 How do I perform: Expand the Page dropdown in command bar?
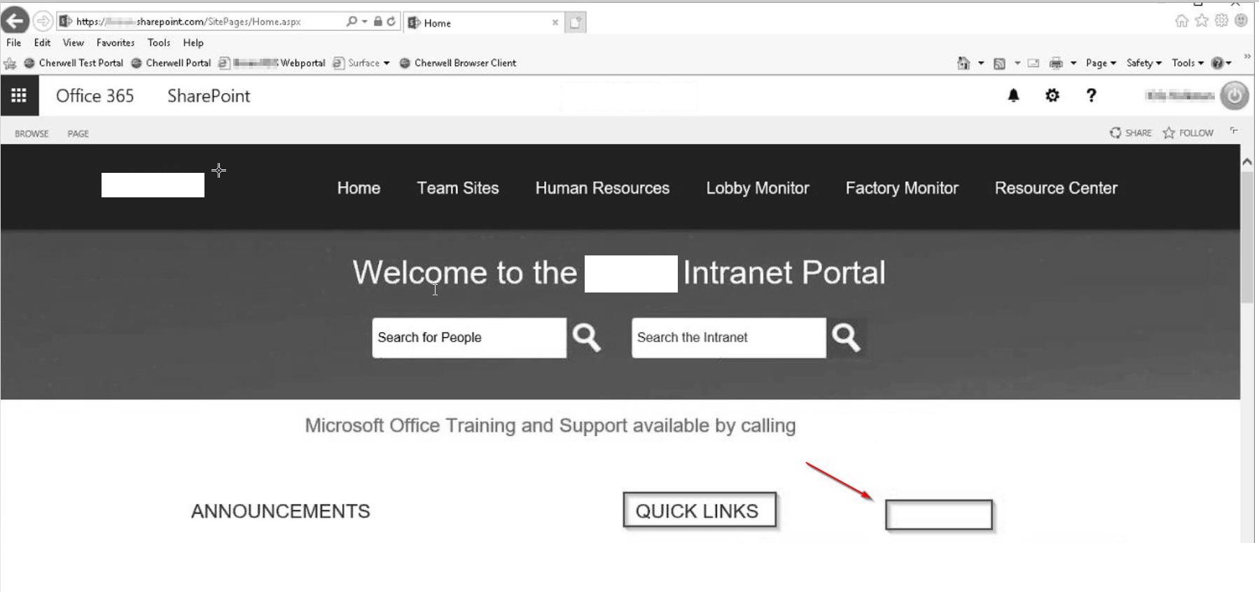(1101, 63)
